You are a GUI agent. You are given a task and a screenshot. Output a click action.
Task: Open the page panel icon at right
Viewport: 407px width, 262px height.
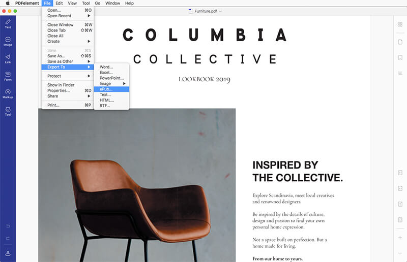pos(400,42)
